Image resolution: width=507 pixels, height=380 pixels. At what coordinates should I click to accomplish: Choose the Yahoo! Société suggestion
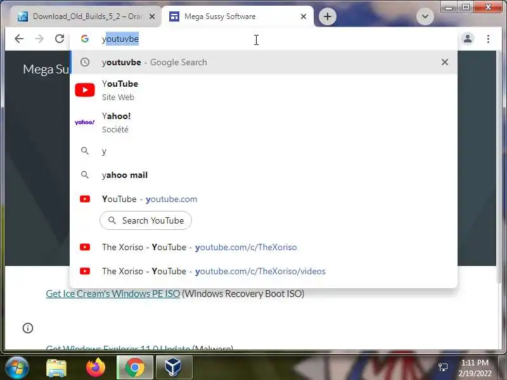tap(264, 122)
